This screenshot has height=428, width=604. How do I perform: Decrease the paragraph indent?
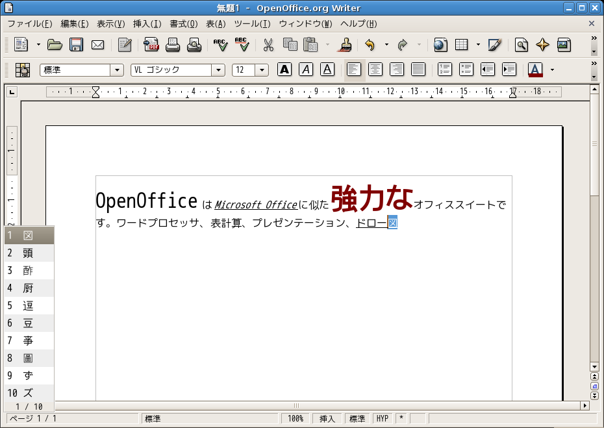(x=488, y=69)
